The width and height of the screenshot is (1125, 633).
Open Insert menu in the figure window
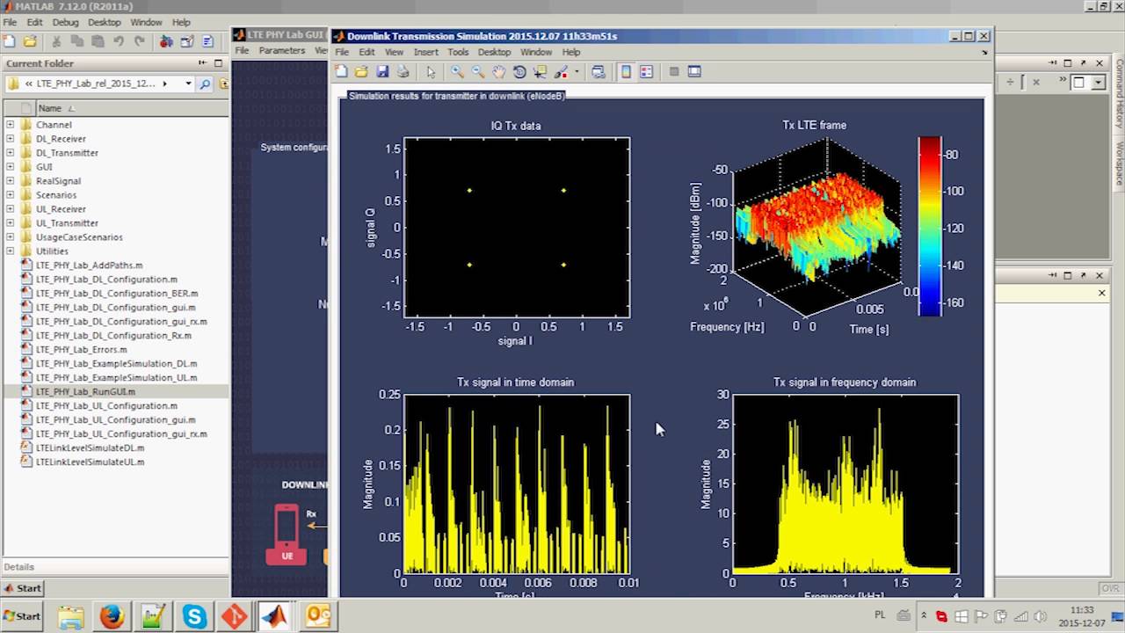click(425, 53)
